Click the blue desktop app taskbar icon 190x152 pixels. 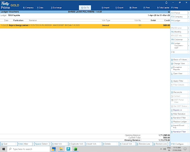(x=54, y=149)
